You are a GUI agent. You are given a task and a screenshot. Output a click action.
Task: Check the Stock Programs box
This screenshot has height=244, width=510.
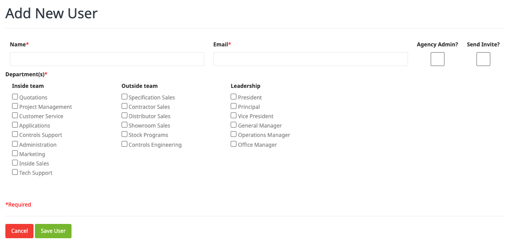pyautogui.click(x=125, y=134)
